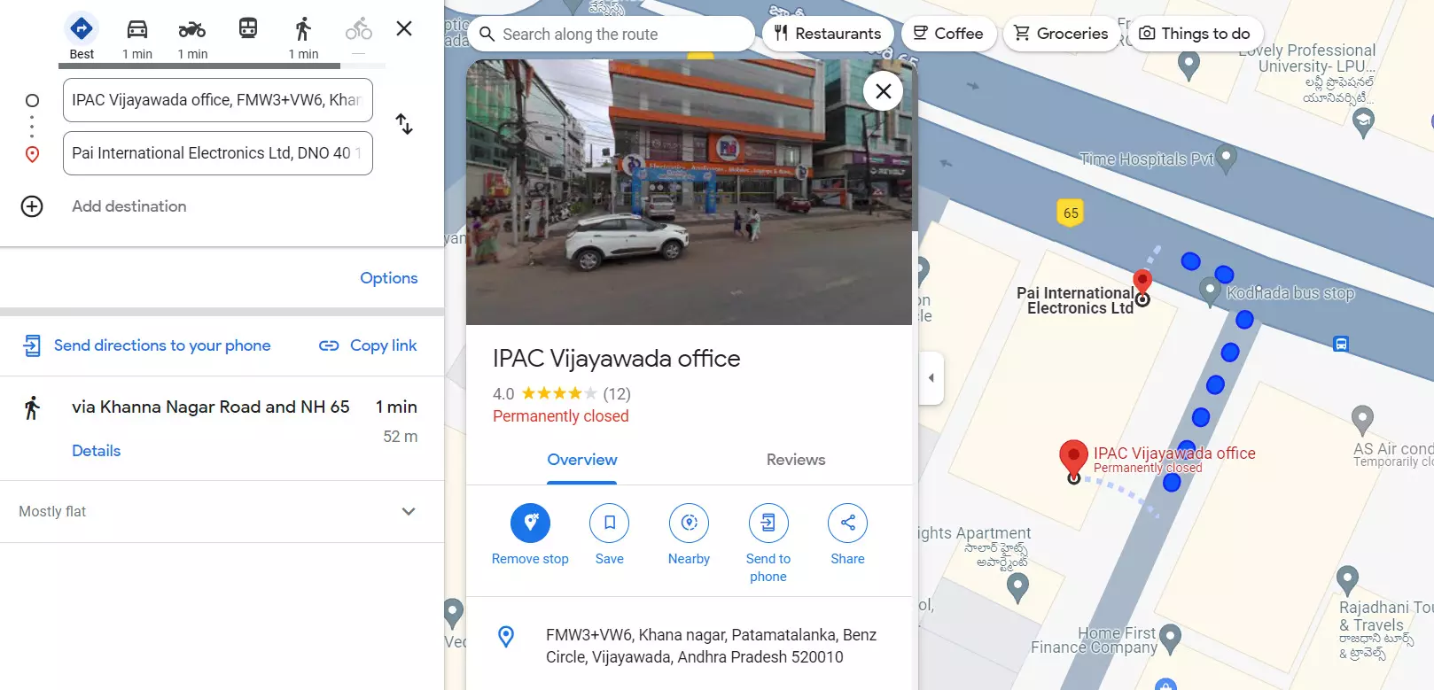1434x690 pixels.
Task: Collapse the side panel with arrow
Action: (x=931, y=378)
